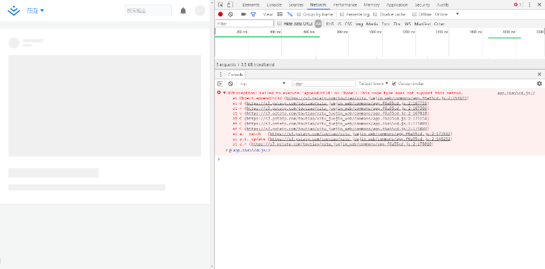This screenshot has width=545, height=269.
Task: Toggle the device toolbar icon
Action: click(230, 5)
